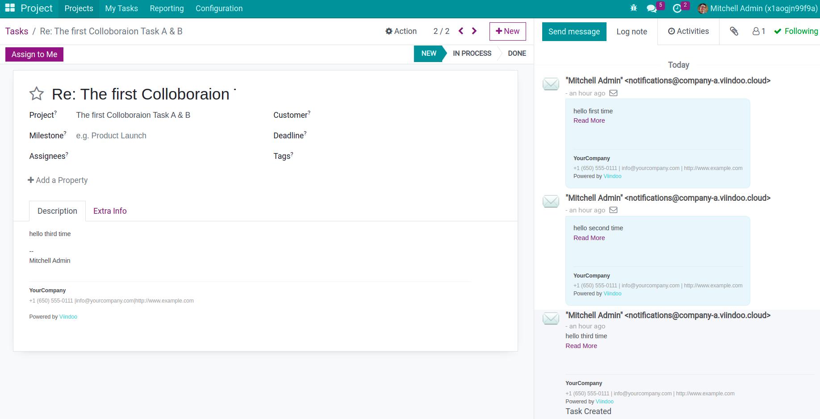Open the Configuration menu
This screenshot has height=419, width=820.
pos(219,8)
